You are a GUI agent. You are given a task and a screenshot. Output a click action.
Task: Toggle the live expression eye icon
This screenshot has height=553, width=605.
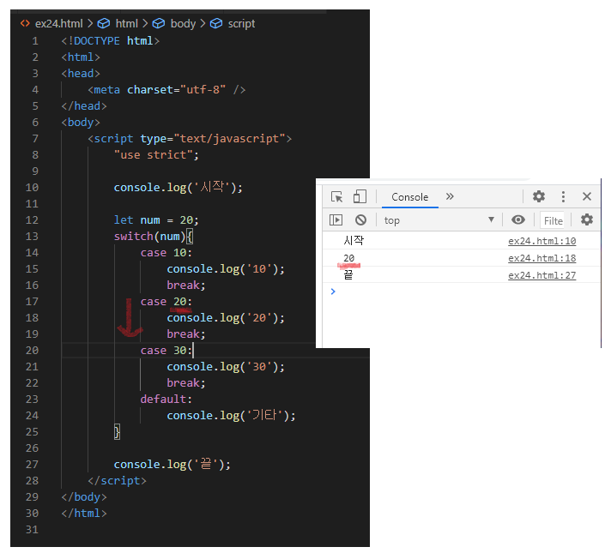(518, 219)
